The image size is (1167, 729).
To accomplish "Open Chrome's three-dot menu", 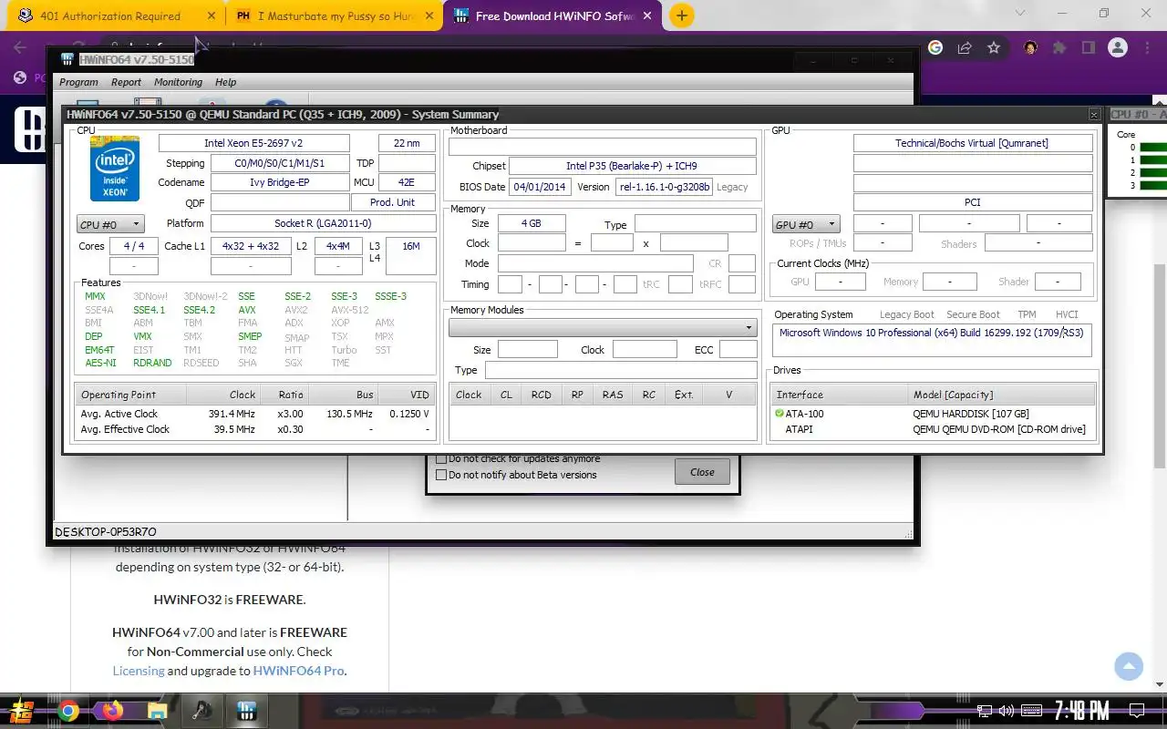I will (x=1145, y=47).
